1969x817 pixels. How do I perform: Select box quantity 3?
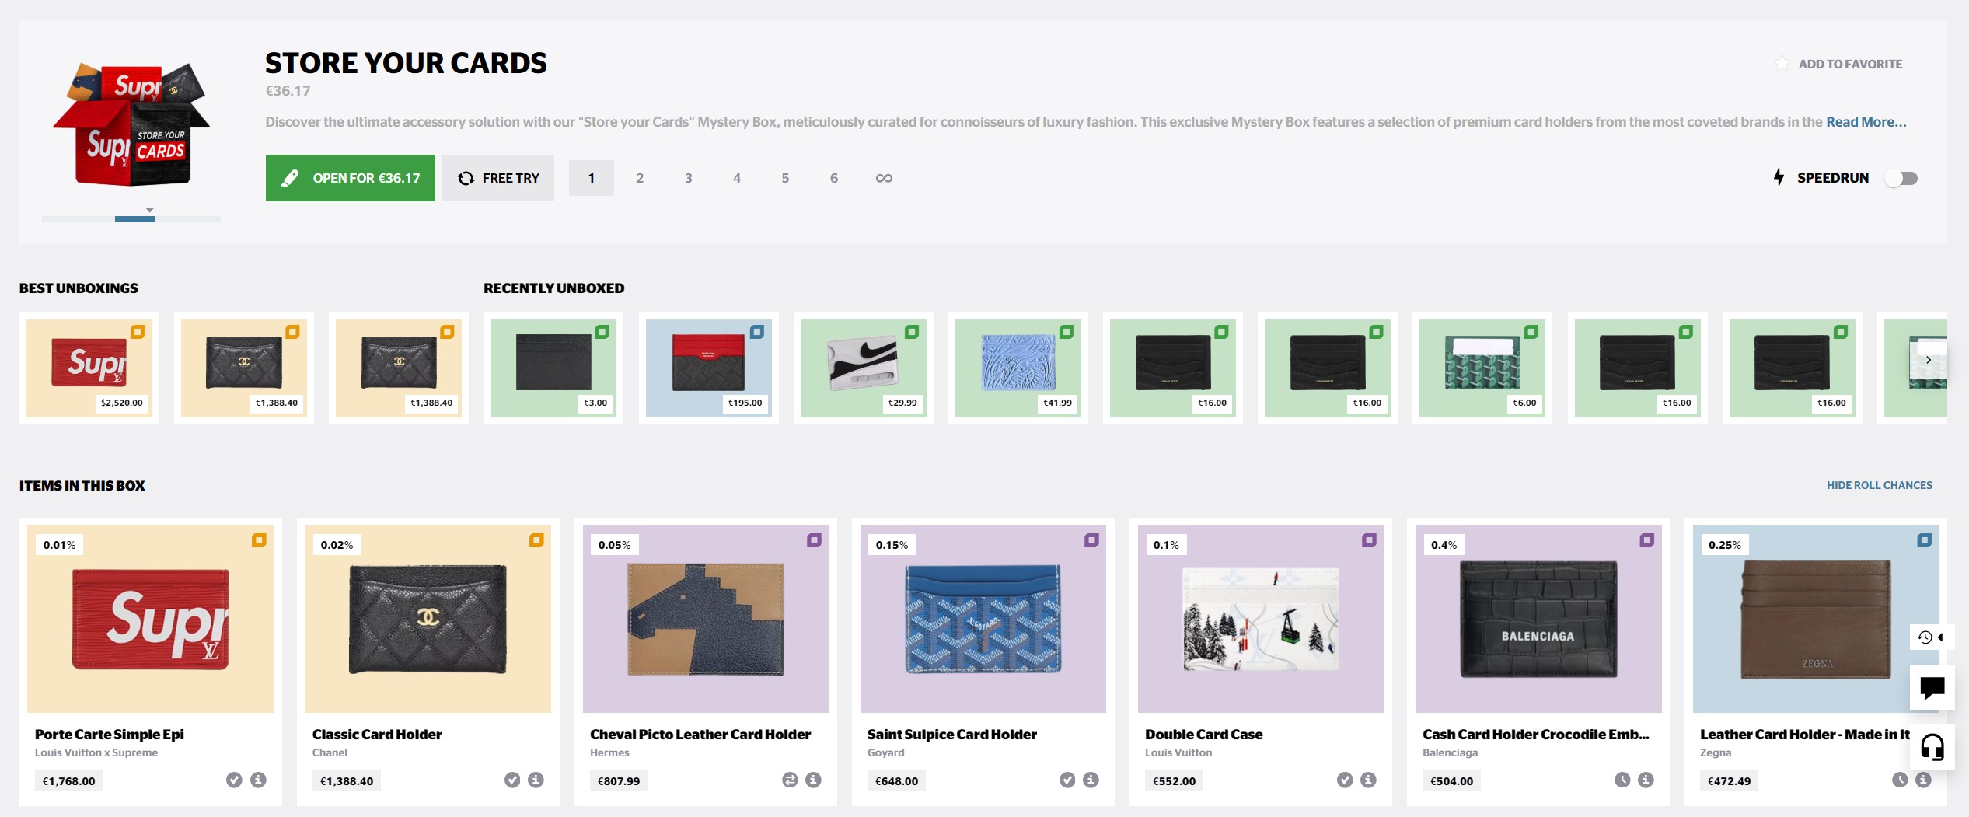click(689, 178)
